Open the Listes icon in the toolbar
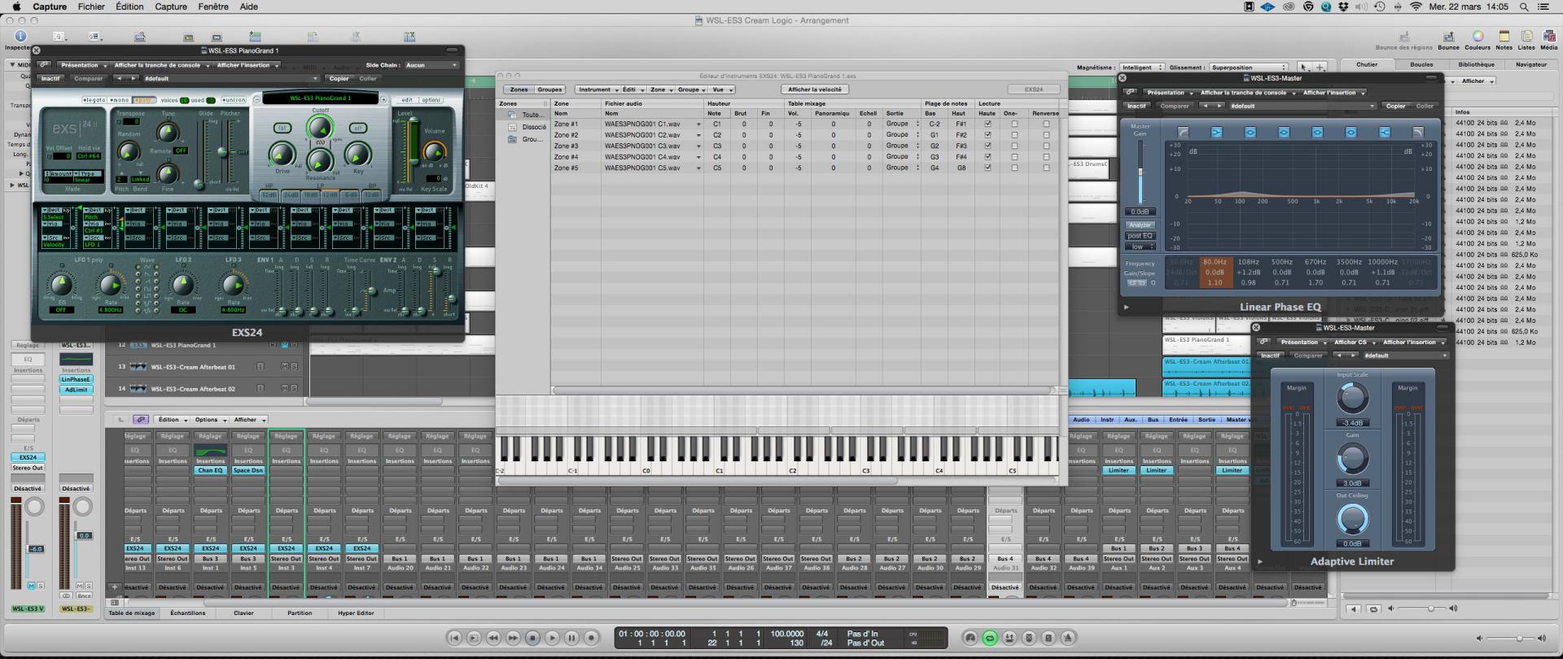Image resolution: width=1563 pixels, height=659 pixels. click(x=1526, y=37)
